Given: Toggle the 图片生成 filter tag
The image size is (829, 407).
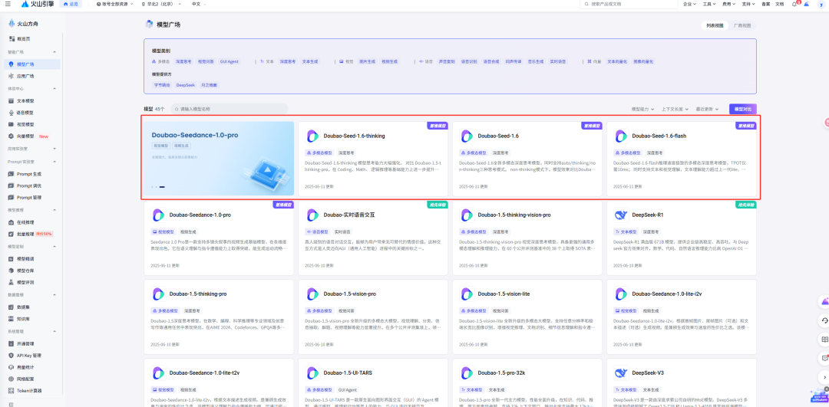Looking at the screenshot, I should [x=366, y=61].
